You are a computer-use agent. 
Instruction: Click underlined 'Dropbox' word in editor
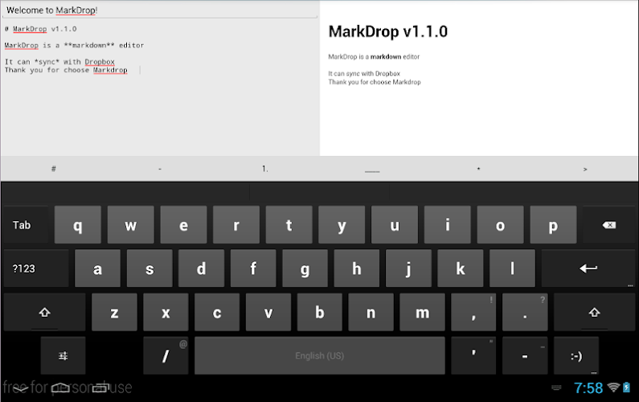[100, 62]
